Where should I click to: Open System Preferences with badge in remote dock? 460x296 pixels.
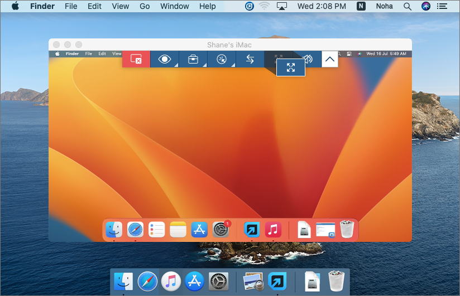(x=221, y=229)
